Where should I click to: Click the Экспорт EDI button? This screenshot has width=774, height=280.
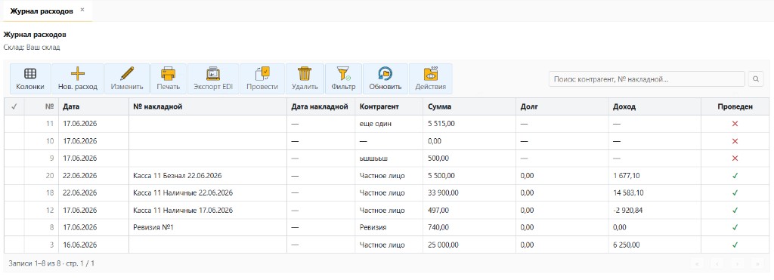click(x=213, y=79)
